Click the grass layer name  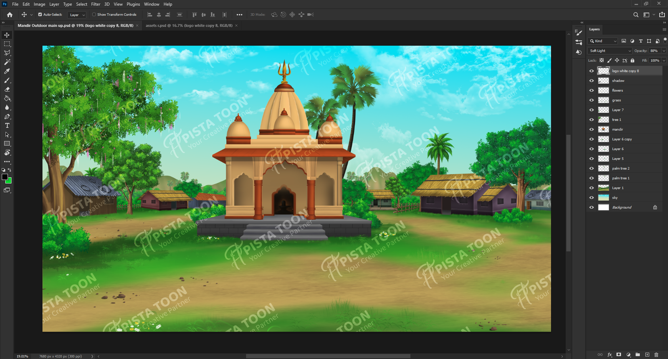616,100
